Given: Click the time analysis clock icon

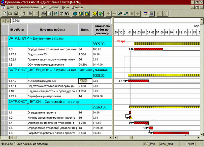Looking at the screenshot, I should tap(75, 14).
